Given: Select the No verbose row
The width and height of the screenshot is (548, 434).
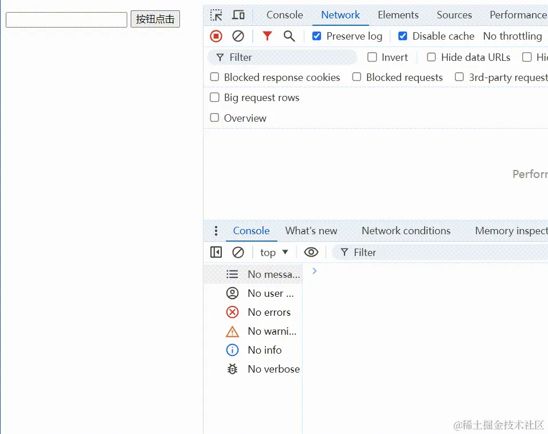Looking at the screenshot, I should click(x=253, y=369).
